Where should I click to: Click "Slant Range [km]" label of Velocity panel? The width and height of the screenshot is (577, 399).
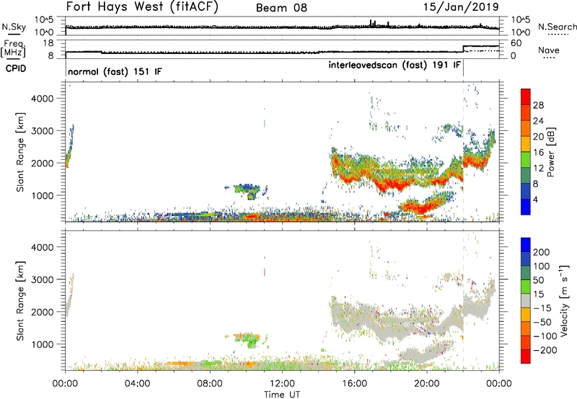(20, 300)
